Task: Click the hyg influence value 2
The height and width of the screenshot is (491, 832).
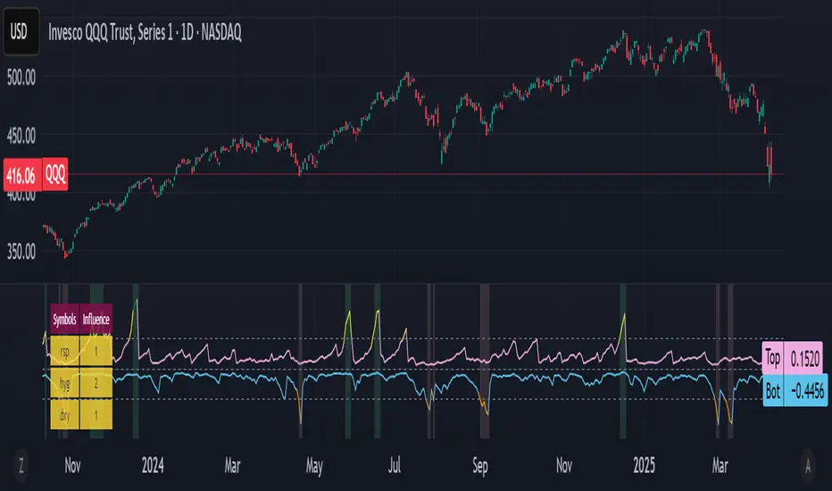Action: coord(96,383)
